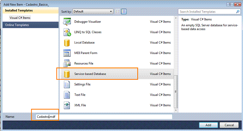Click Visual C# Items in XML File row
The height and width of the screenshot is (131, 243).
160,105
